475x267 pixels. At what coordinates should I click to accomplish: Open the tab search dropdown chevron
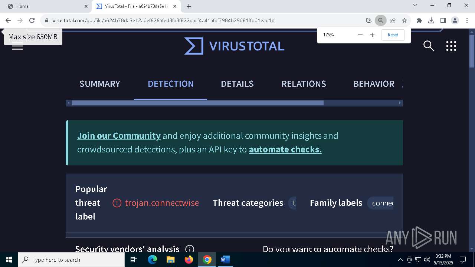pos(415,5)
